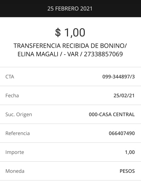Click the VAR text in description
141x193 pixels.
pos(73,54)
